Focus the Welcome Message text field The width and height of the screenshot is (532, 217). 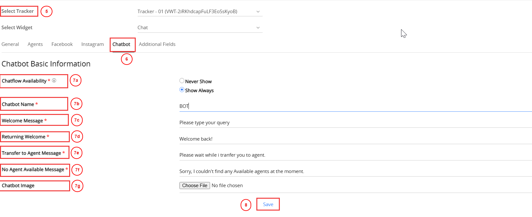pyautogui.click(x=354, y=123)
